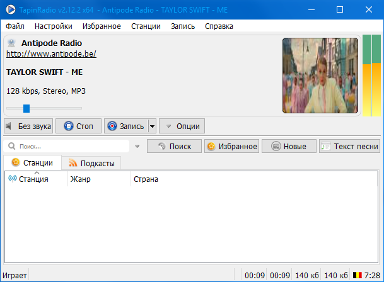Open the Опции dropdown menu
This screenshot has width=384, height=282.
[182, 126]
